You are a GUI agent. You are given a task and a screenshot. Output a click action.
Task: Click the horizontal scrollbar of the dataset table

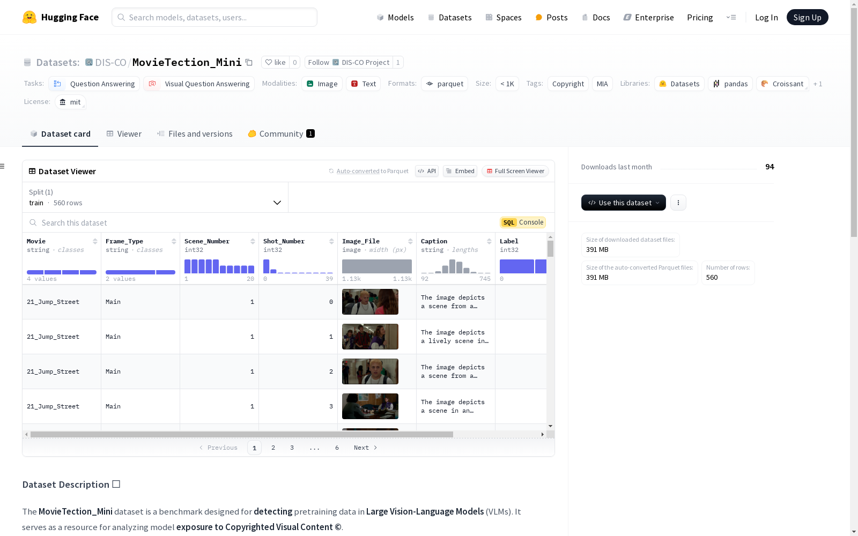click(242, 434)
